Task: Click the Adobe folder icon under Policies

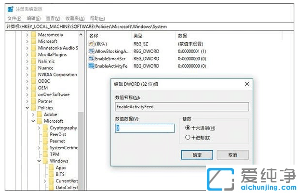Action: tap(40, 114)
